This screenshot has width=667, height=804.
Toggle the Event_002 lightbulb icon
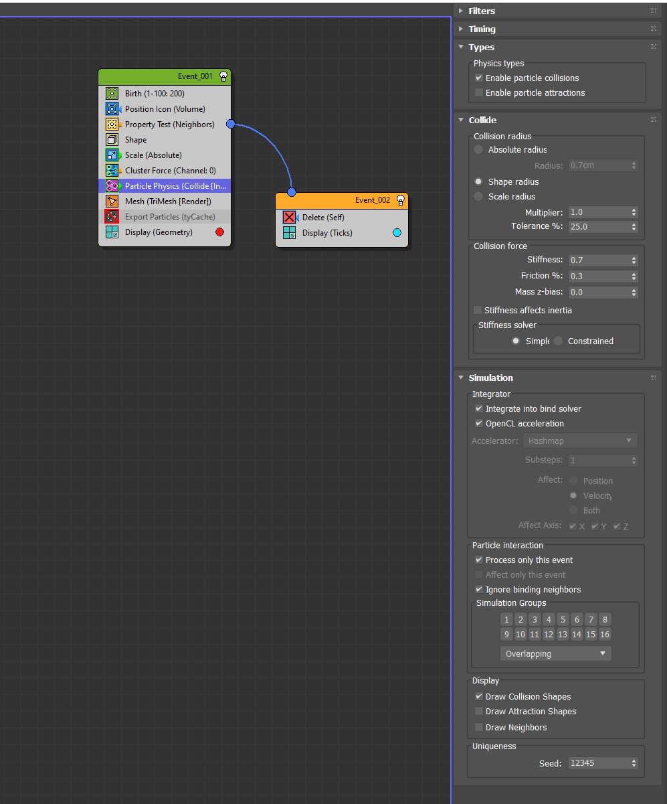401,200
